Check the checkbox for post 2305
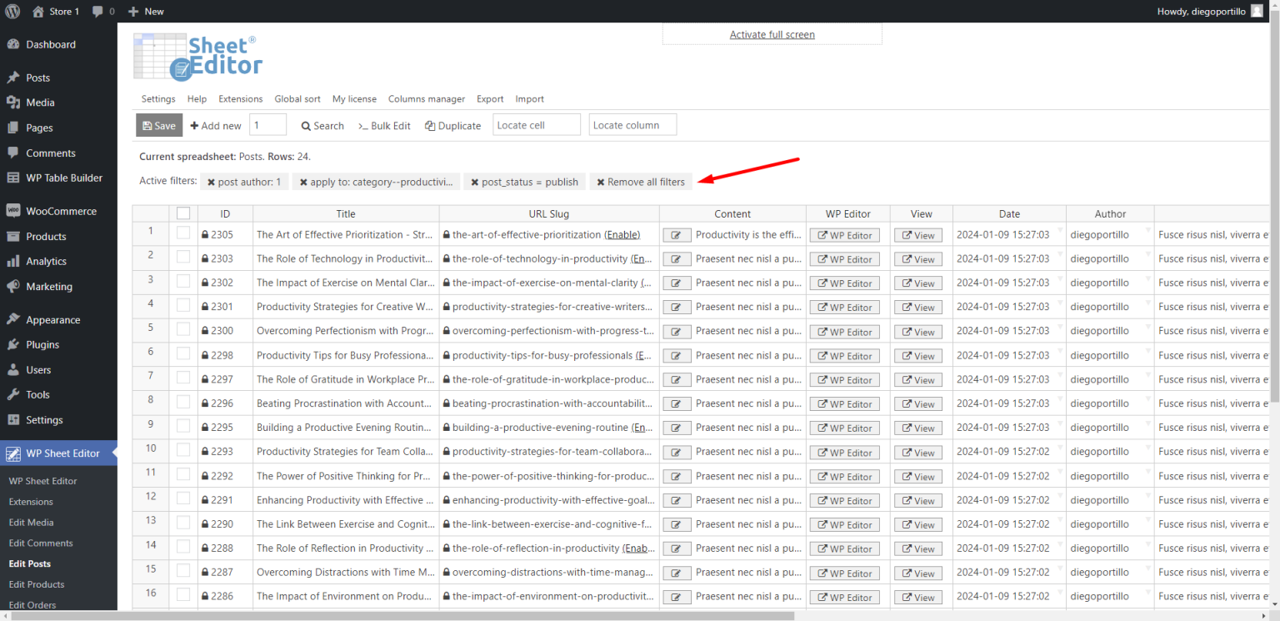Viewport: 1280px width, 621px height. click(x=183, y=234)
